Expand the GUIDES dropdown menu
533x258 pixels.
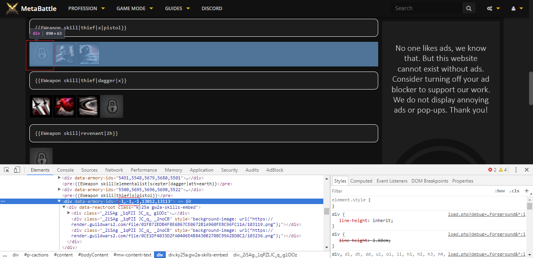pyautogui.click(x=178, y=8)
